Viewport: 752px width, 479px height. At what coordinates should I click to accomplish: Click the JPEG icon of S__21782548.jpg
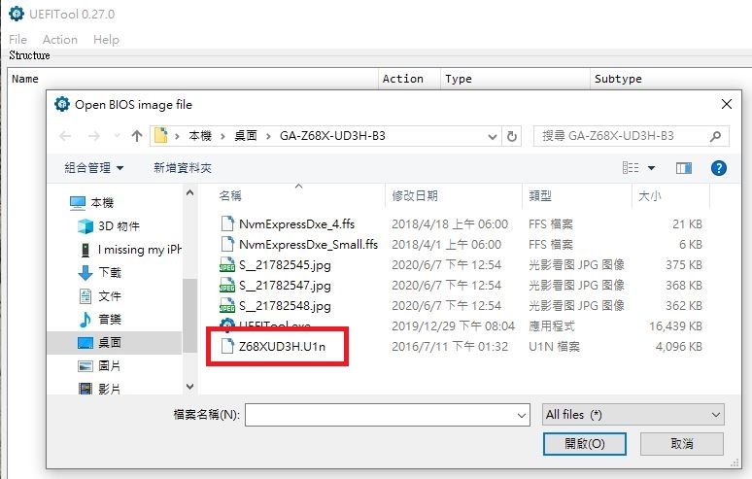(226, 305)
